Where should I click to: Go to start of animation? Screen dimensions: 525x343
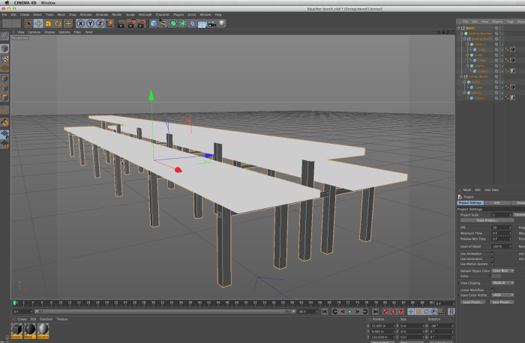pyautogui.click(x=325, y=312)
